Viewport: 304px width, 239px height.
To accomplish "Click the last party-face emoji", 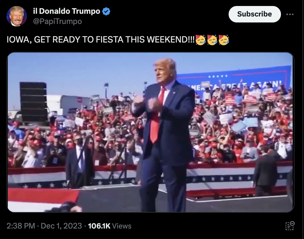I will pos(224,40).
